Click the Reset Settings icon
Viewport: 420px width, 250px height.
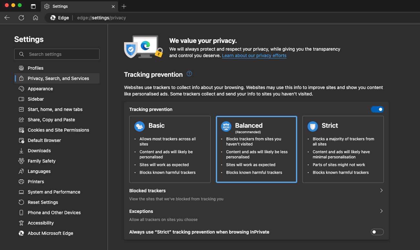(21, 202)
